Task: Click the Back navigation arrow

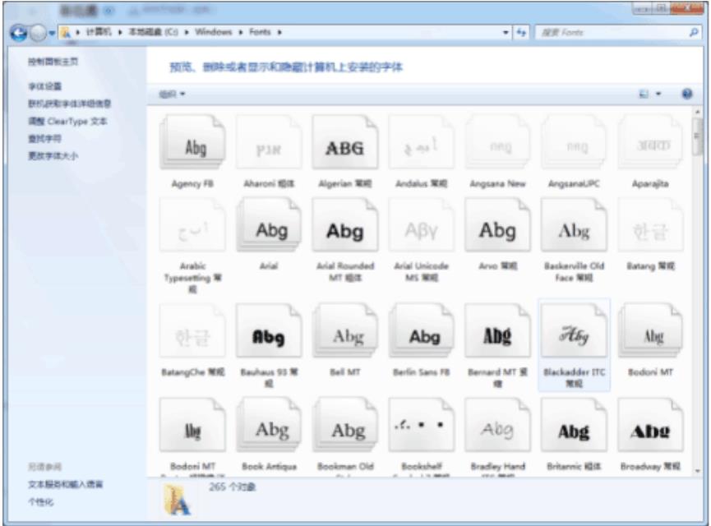Action: click(x=19, y=33)
